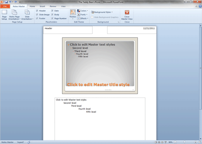202x144 pixels.
Task: Close Master View with red X icon
Action: point(127,12)
